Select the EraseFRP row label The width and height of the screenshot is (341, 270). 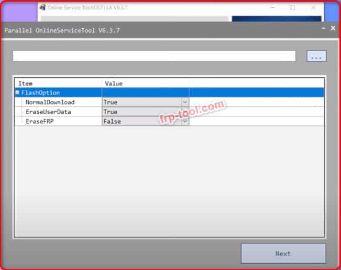tap(40, 121)
